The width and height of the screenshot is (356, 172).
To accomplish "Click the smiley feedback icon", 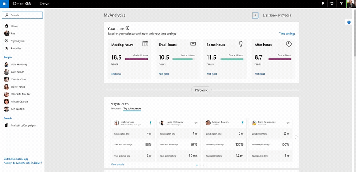I will tap(349, 22).
